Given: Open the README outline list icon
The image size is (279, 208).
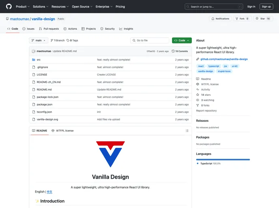Looking at the screenshot, I should coord(187,131).
